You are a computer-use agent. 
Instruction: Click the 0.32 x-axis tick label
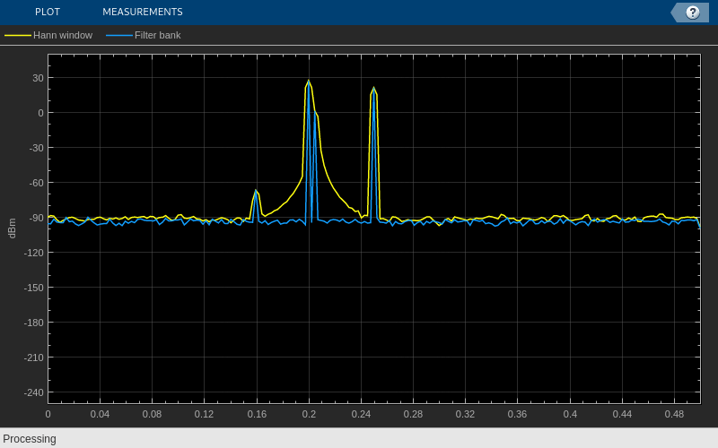click(x=465, y=414)
